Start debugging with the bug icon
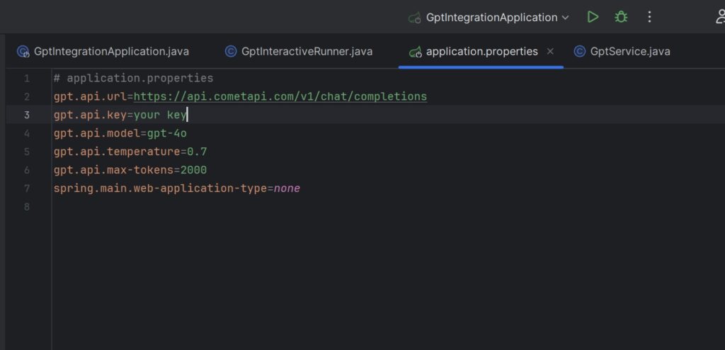 (x=621, y=17)
